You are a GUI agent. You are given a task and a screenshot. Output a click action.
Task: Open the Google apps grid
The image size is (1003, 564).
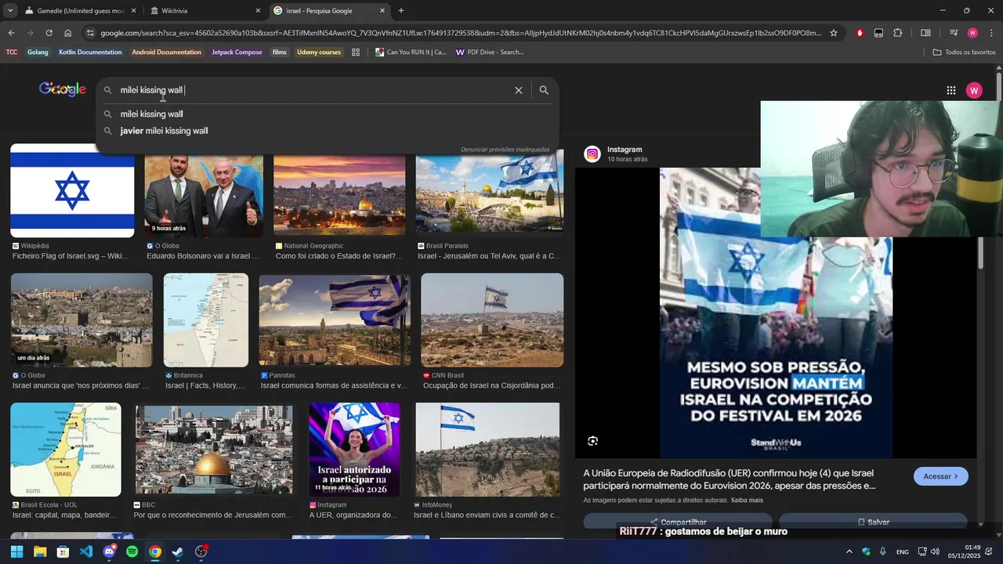point(950,90)
